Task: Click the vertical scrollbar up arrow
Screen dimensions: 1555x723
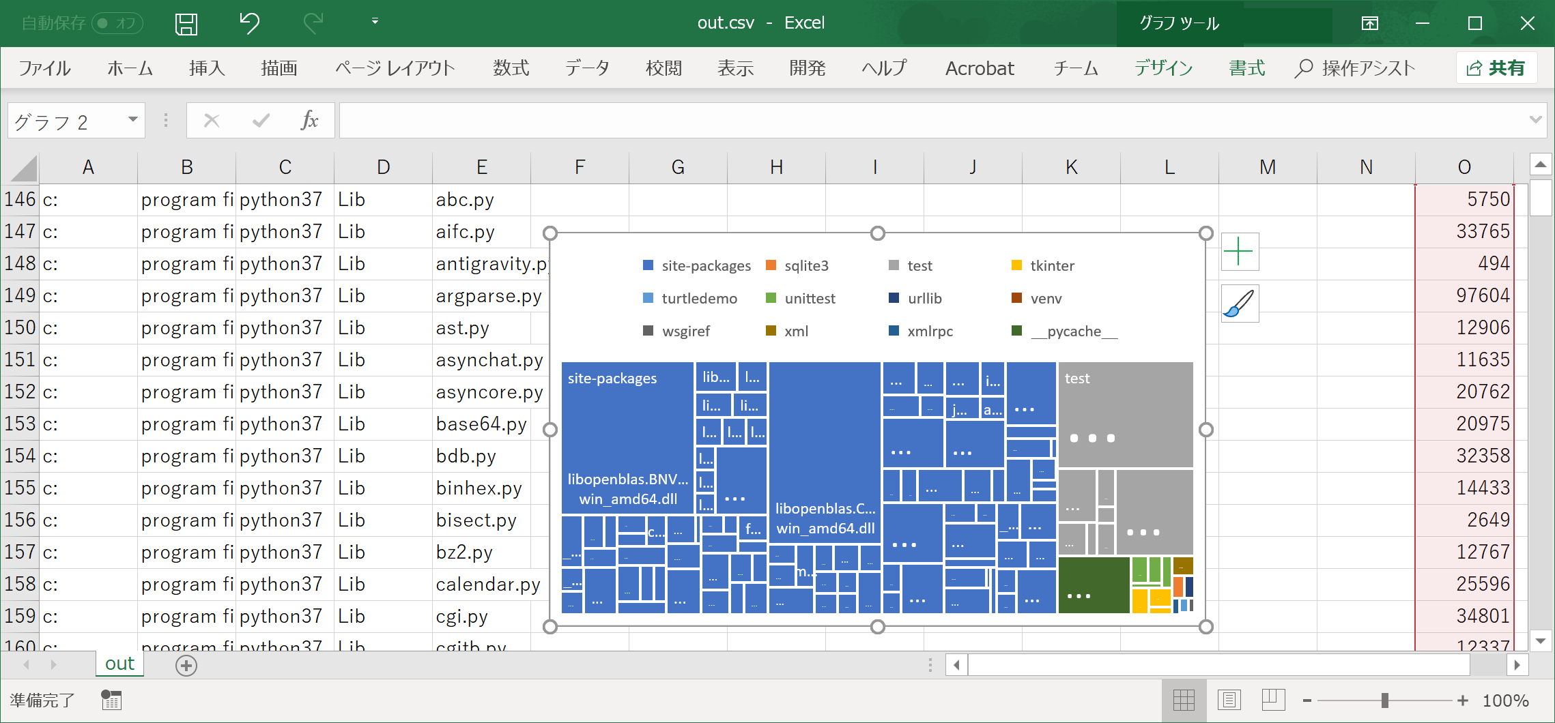Action: click(1541, 164)
